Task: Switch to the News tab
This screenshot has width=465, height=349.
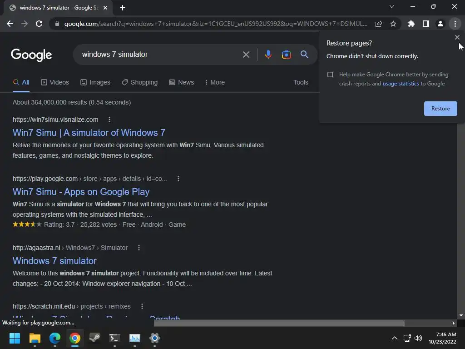Action: click(x=182, y=83)
